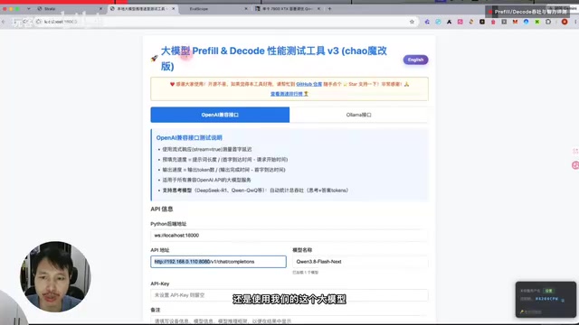The image size is (579, 325).
Task: Open the tab search dropdown chevron
Action: (28, 9)
